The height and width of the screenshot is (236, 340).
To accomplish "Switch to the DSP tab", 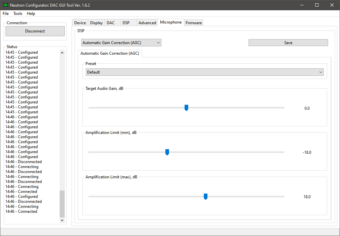I will point(126,23).
